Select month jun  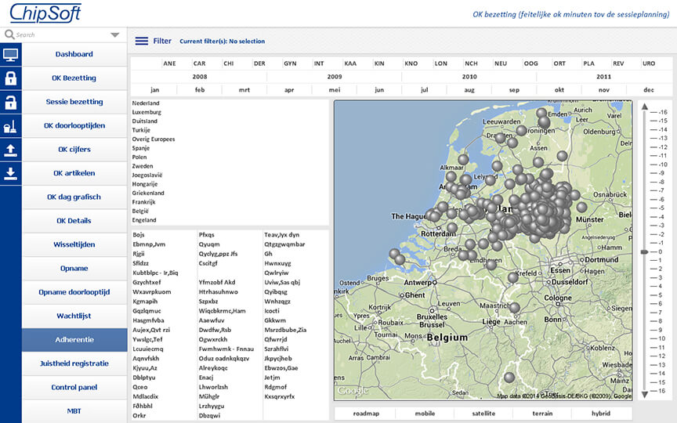(x=379, y=90)
